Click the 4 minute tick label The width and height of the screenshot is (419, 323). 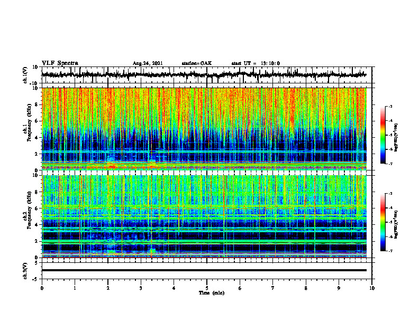click(174, 288)
